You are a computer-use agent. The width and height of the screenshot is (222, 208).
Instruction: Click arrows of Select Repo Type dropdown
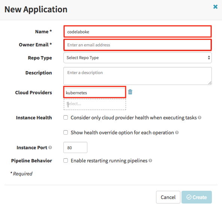point(209,58)
